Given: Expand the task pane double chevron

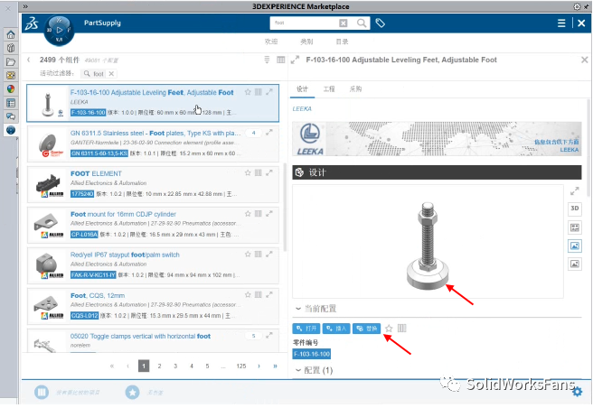Looking at the screenshot, I should [25, 6].
